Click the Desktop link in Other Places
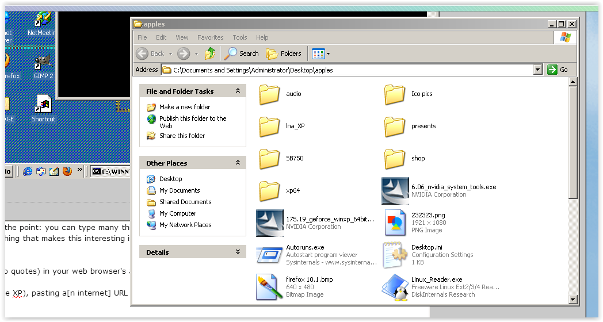The width and height of the screenshot is (603, 322). pos(171,179)
